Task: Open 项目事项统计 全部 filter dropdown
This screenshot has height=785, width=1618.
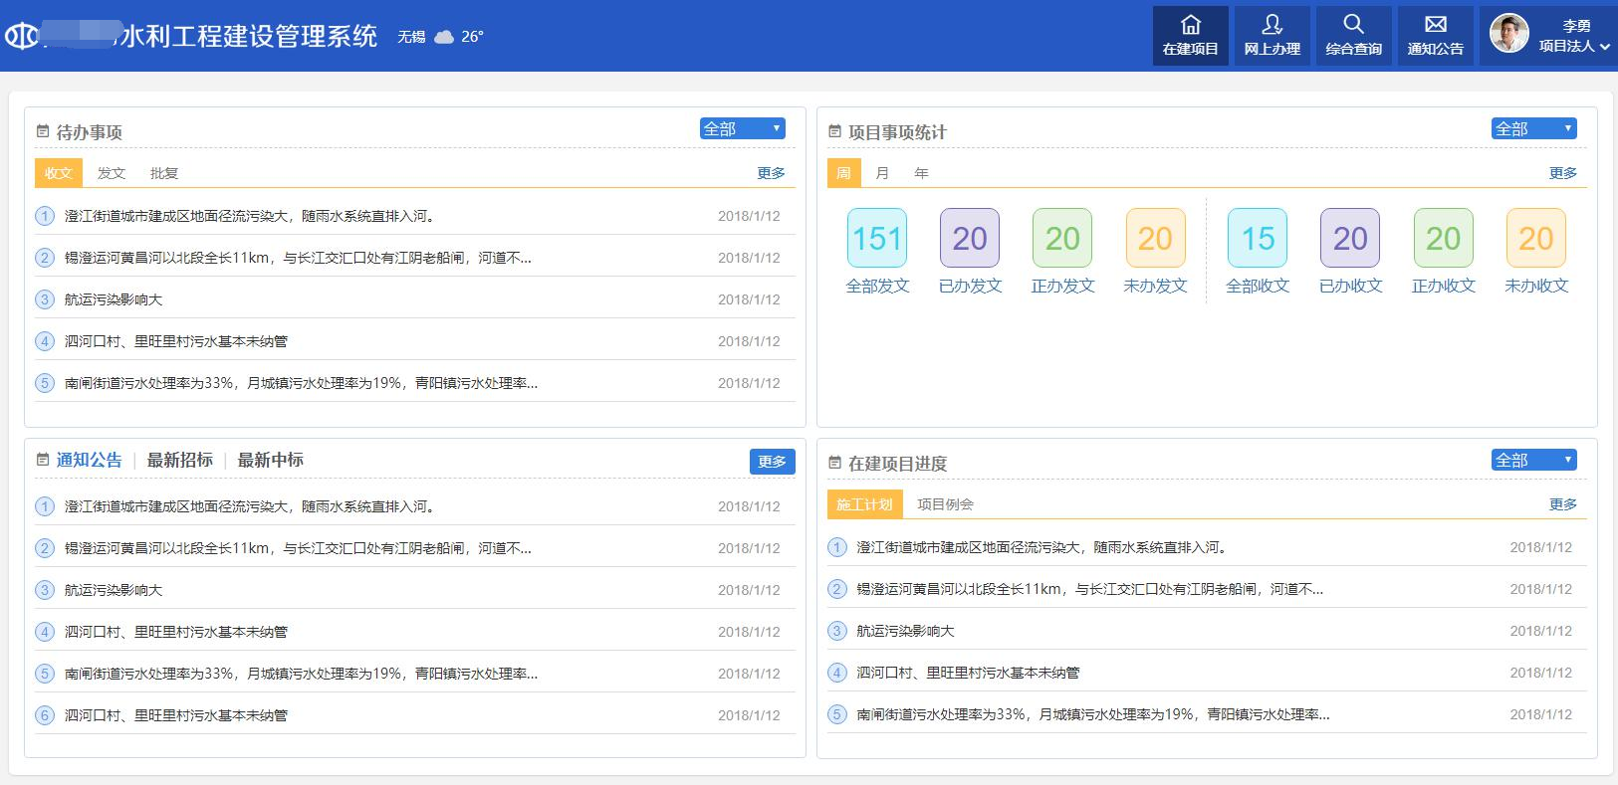Action: [x=1534, y=128]
